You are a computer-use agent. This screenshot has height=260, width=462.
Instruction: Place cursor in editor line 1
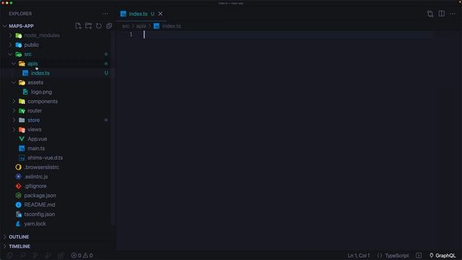tap(289, 35)
